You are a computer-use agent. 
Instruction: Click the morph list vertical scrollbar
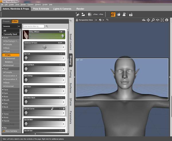click(x=68, y=45)
